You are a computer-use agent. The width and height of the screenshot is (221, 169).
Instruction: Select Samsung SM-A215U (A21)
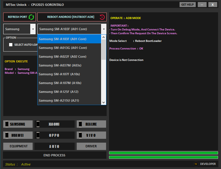point(69,100)
